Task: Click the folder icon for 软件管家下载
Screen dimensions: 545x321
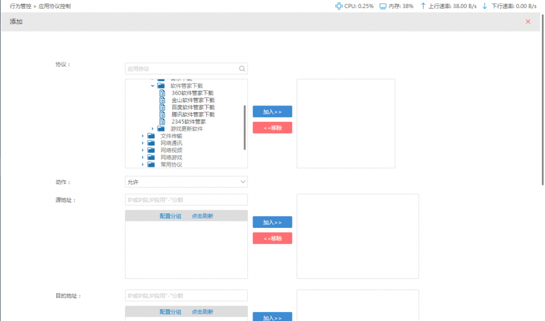Action: 161,86
